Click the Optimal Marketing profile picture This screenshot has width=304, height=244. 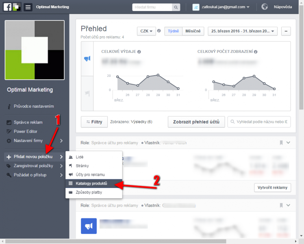pos(35,50)
